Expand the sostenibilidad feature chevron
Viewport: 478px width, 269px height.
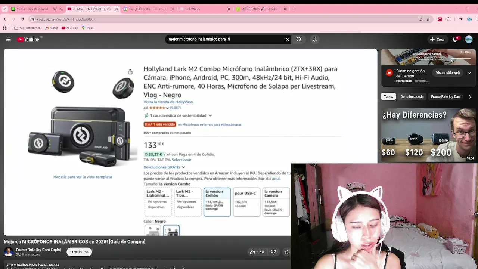[210, 115]
